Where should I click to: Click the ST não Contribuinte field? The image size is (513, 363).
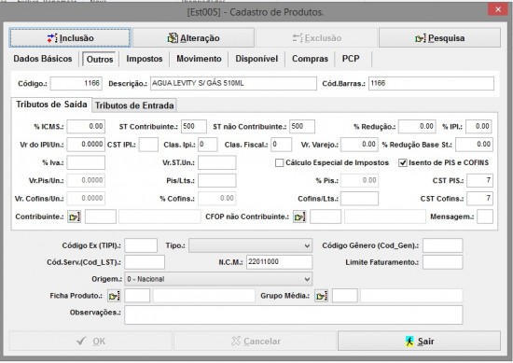302,127
